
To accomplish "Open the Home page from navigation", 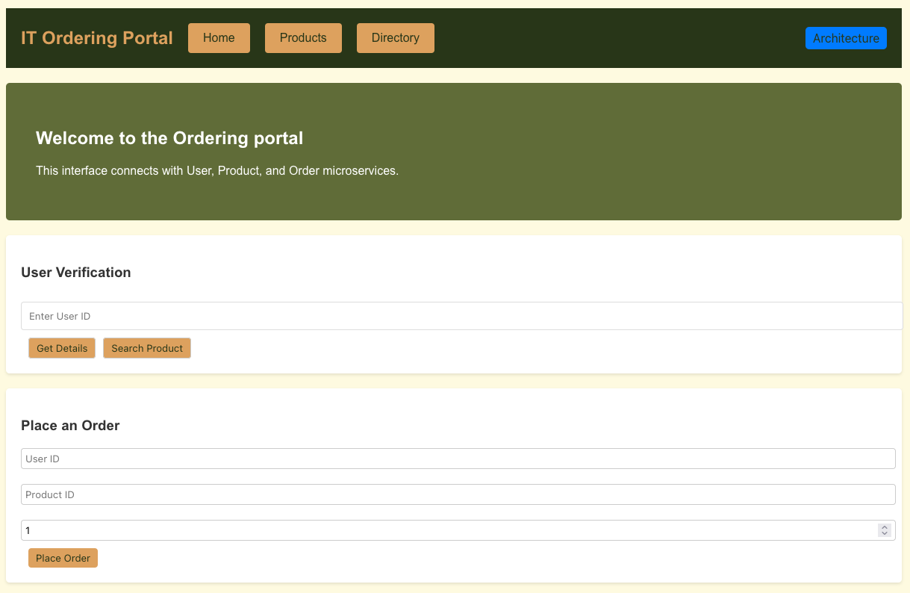I will (219, 37).
